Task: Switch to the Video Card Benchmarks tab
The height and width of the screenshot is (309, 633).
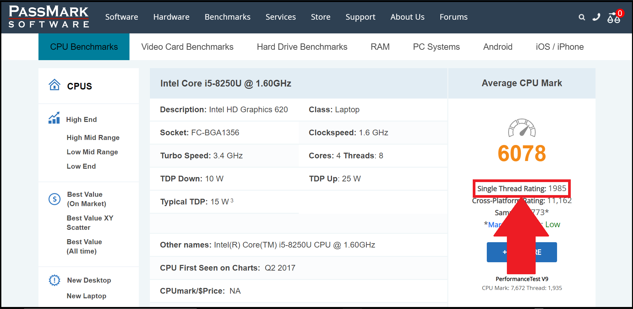Action: pos(187,47)
